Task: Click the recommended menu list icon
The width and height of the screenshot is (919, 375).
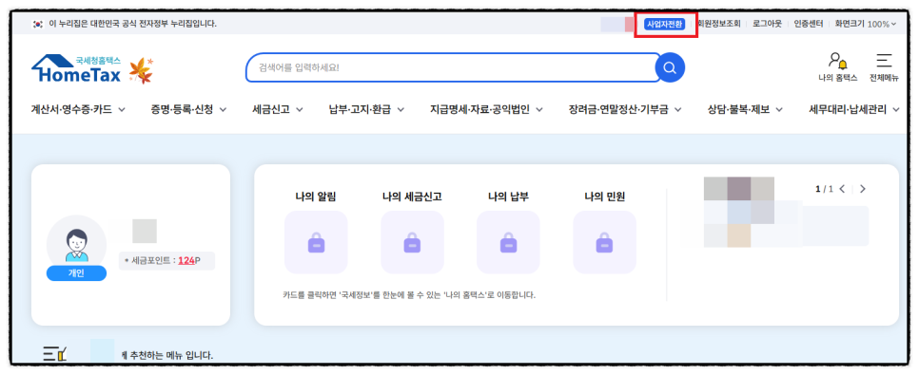Action: click(54, 354)
